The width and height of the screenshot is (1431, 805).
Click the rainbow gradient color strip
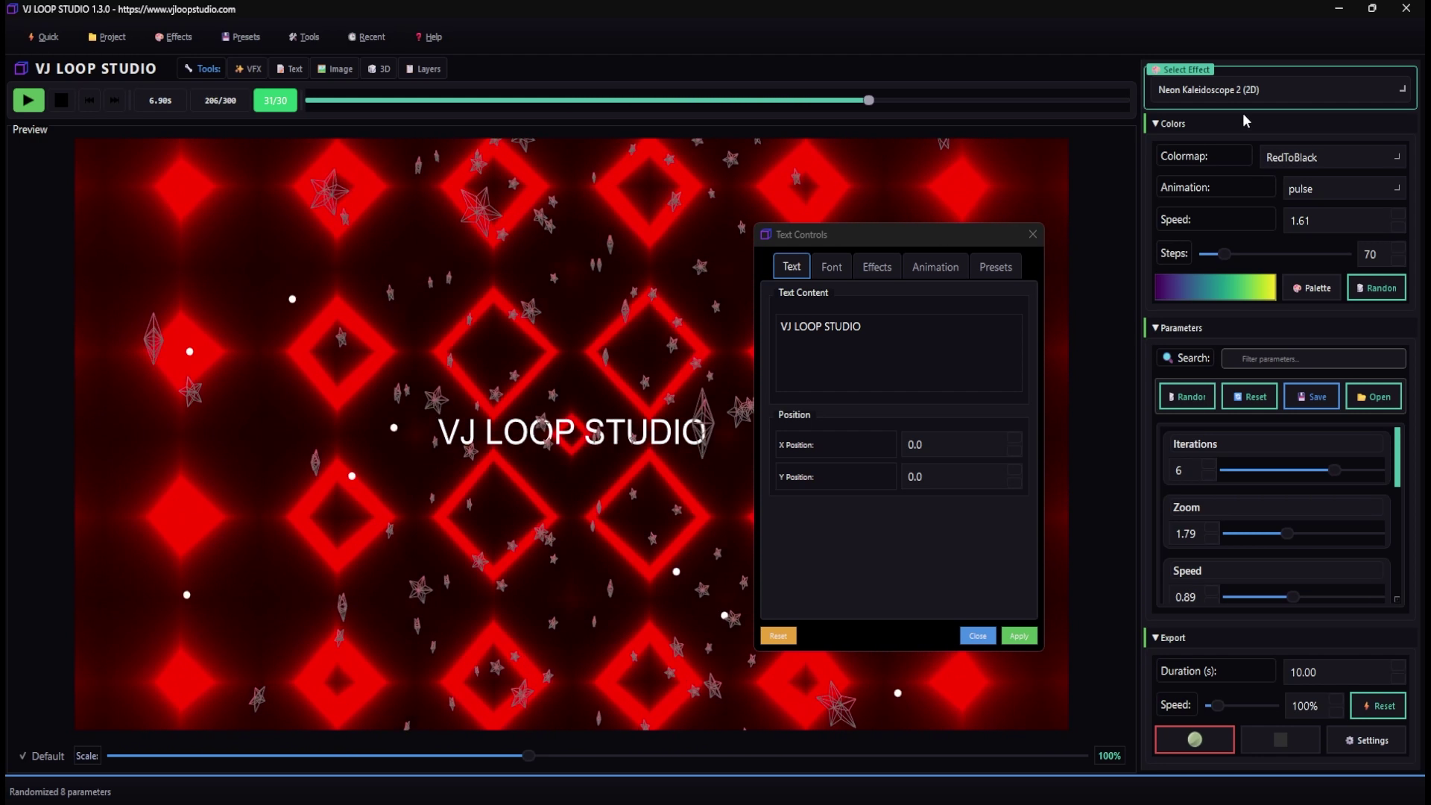1215,287
